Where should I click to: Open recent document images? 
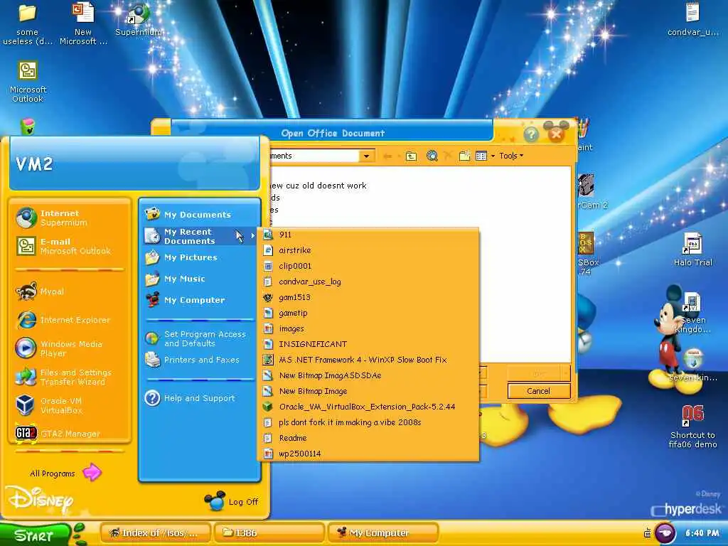[x=368, y=328]
